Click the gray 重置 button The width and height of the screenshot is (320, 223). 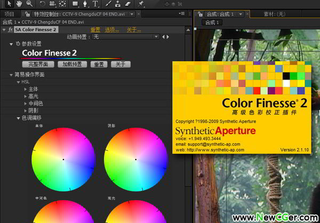click(x=99, y=65)
